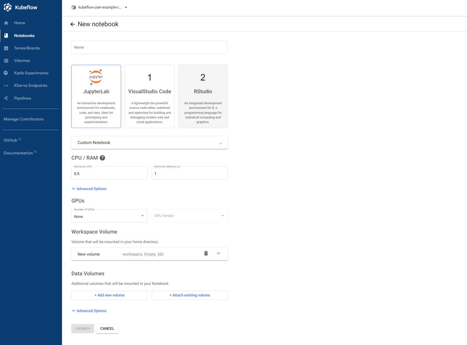Click the KServe Endpoints arrows icon
The height and width of the screenshot is (345, 467).
(x=6, y=86)
